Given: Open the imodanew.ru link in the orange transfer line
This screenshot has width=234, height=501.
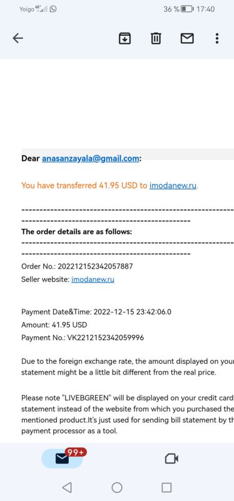Looking at the screenshot, I should tap(173, 185).
